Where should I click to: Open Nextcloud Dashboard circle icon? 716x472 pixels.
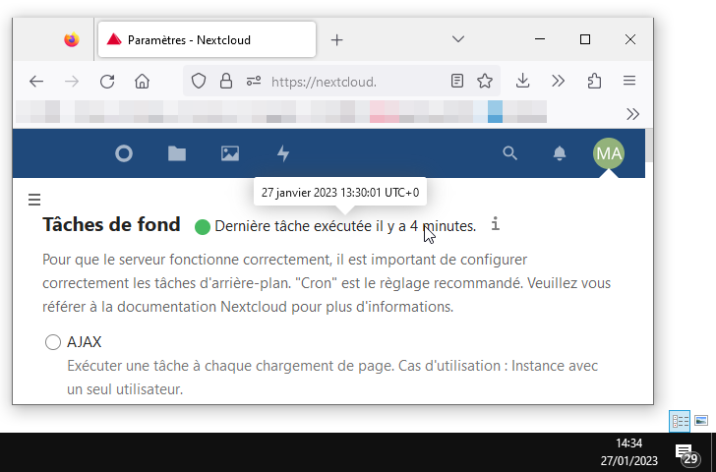(x=124, y=153)
